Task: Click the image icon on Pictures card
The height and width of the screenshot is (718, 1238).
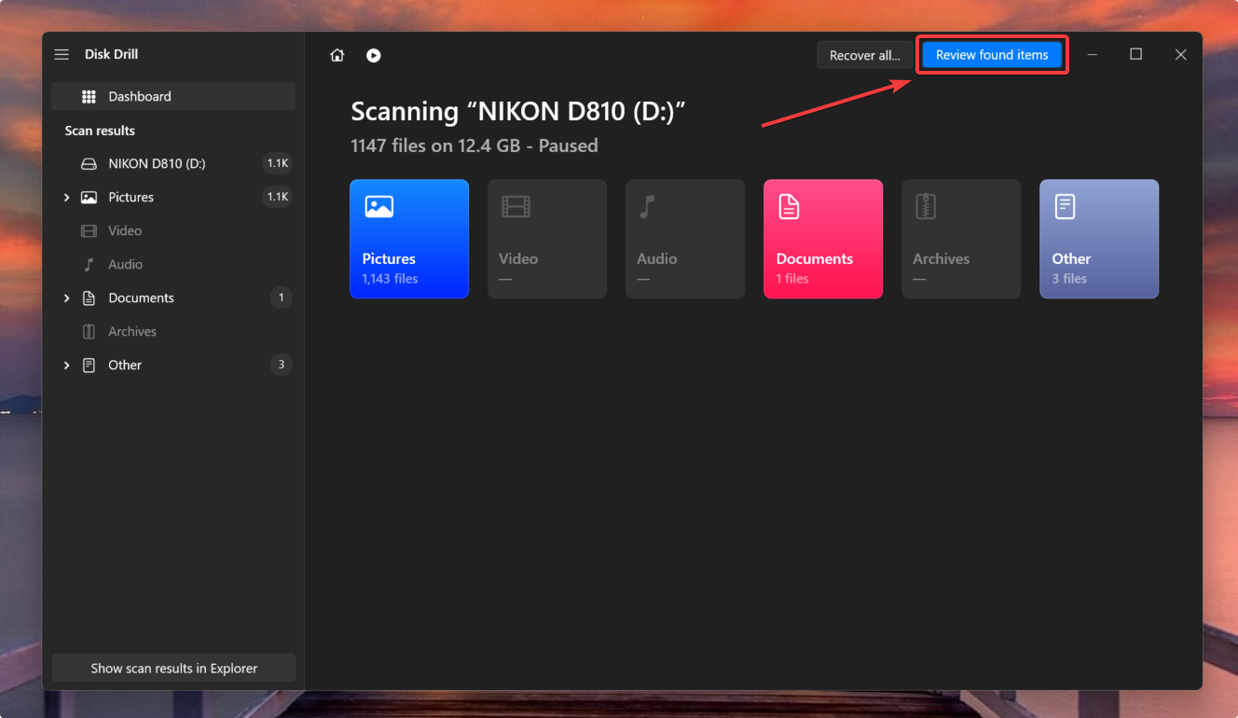Action: point(378,207)
